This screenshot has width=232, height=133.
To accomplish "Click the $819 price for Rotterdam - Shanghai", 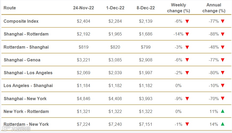I will coord(83,47).
